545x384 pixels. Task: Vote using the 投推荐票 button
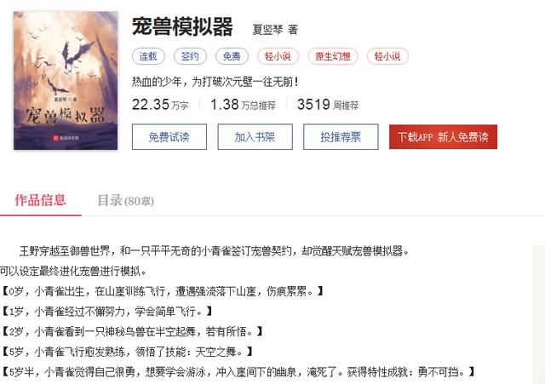341,137
